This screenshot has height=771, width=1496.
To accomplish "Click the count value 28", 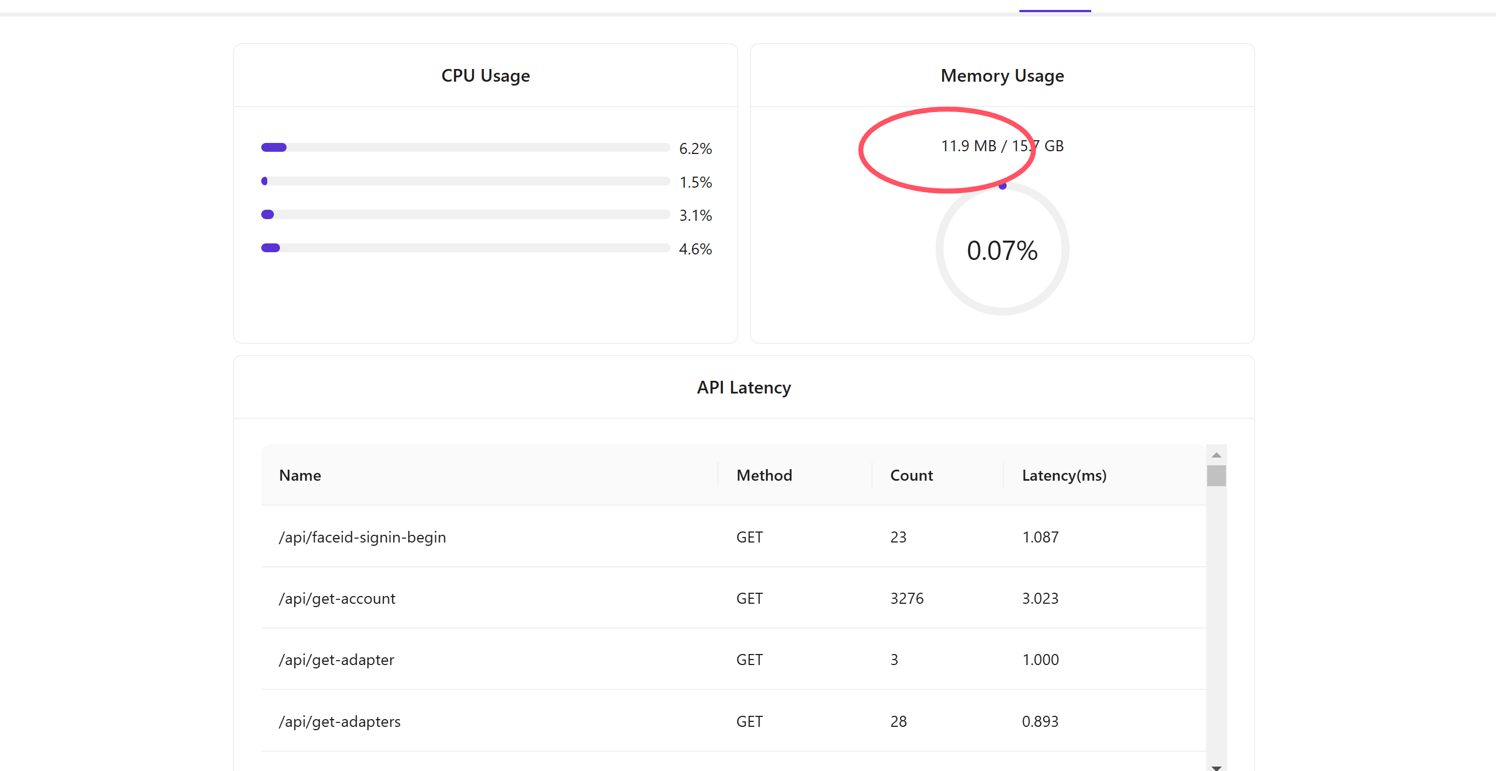I will (898, 721).
